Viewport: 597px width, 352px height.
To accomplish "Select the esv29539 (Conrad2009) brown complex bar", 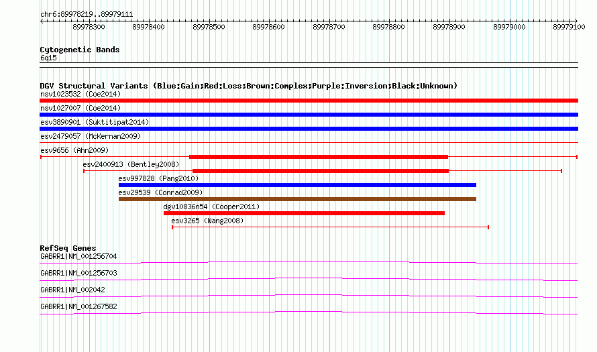I will 297,199.
